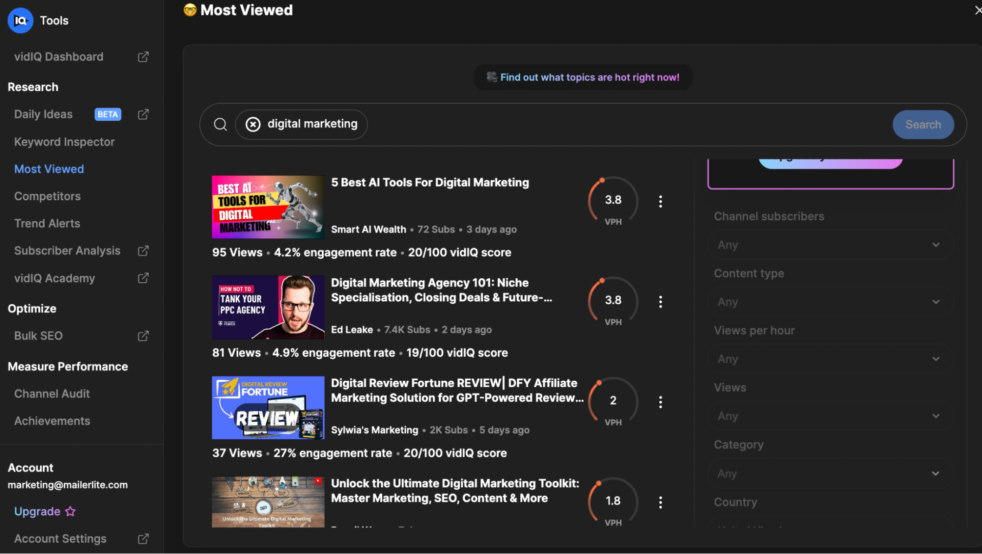Open options menu for Digital Review Fortune video
This screenshot has height=554, width=982.
pos(660,402)
